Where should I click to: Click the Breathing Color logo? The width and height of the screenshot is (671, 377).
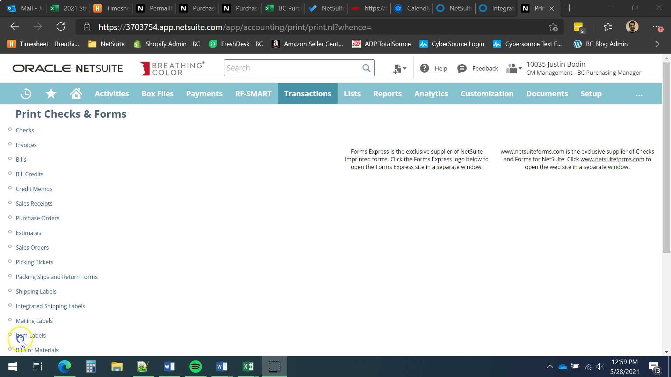click(172, 68)
